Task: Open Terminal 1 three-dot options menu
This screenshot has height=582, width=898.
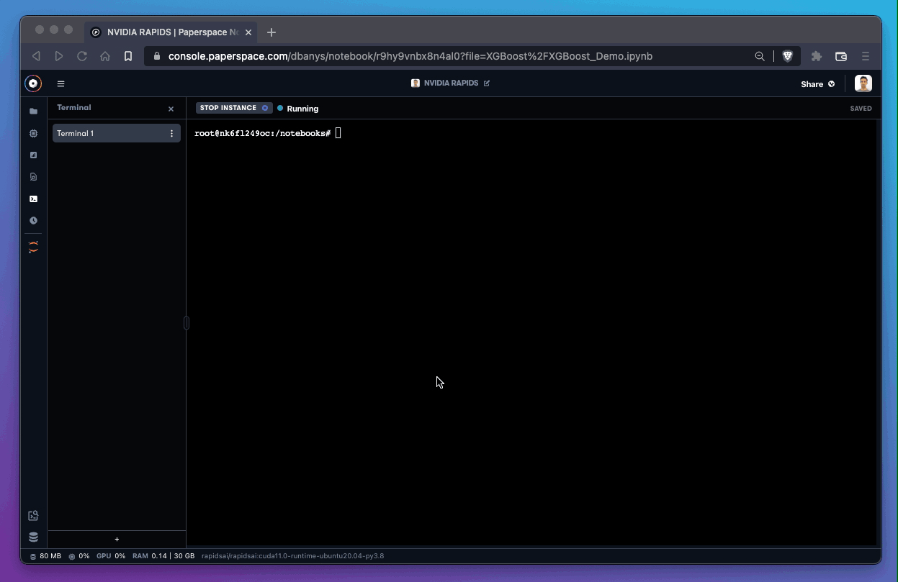Action: (x=171, y=134)
